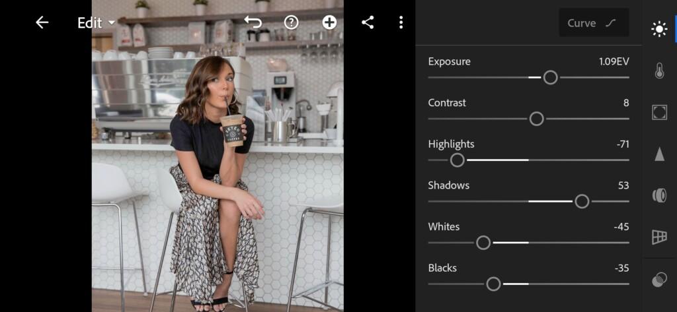This screenshot has height=312, width=677.
Task: Tap the Highlights label
Action: point(451,144)
